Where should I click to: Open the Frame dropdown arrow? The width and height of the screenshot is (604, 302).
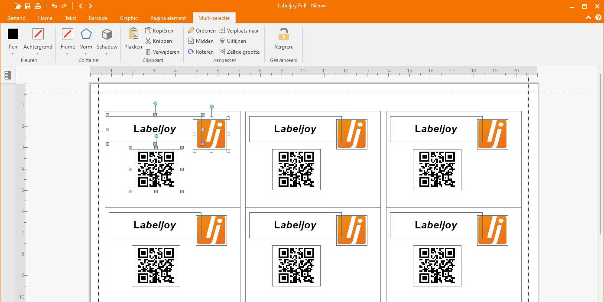pos(68,54)
